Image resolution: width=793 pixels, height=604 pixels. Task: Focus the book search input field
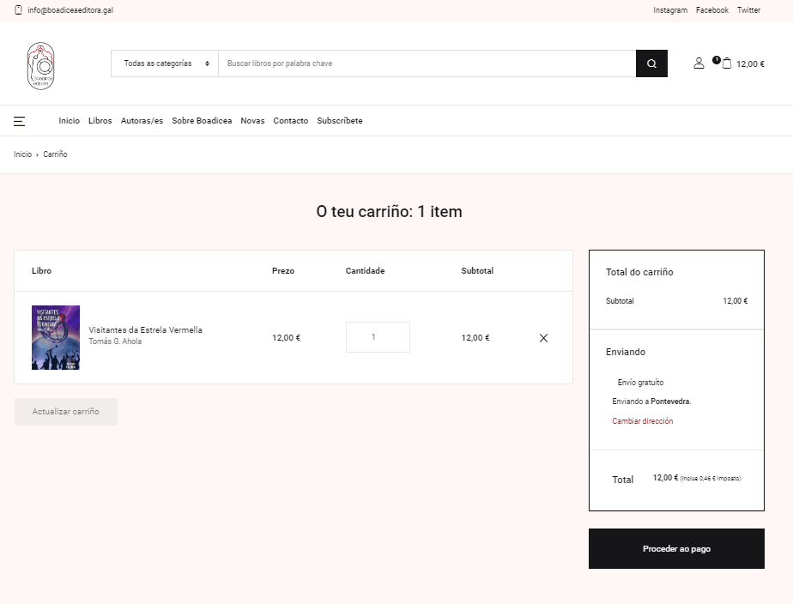click(x=427, y=63)
